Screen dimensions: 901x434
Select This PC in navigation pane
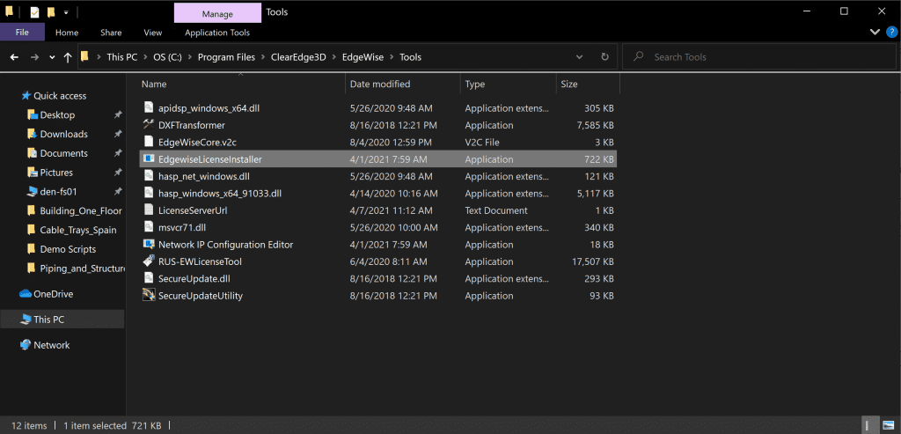(x=49, y=320)
